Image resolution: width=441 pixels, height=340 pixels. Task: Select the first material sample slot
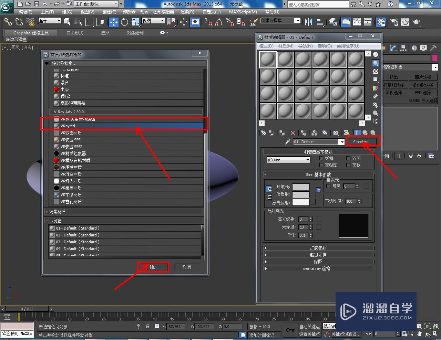click(268, 60)
